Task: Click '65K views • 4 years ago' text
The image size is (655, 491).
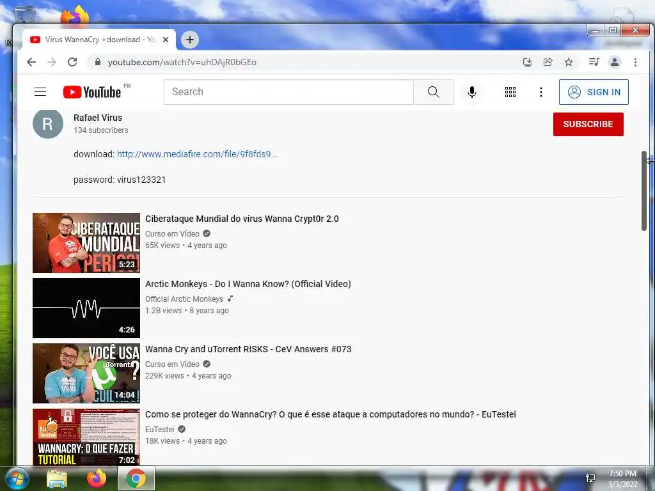Action: tap(186, 245)
